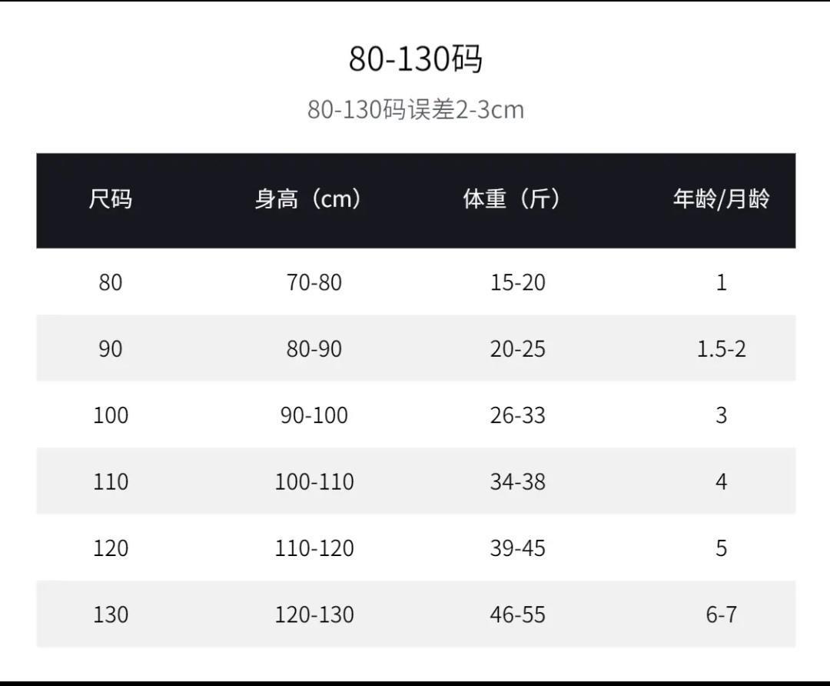Viewport: 830px width, 686px height.
Task: Select the 34-38 weight cell
Action: [517, 482]
